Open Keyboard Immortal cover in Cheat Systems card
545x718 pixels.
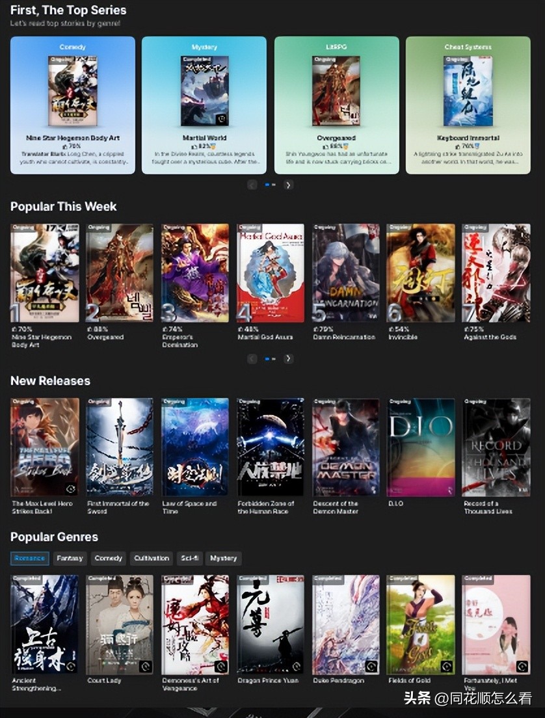pyautogui.click(x=468, y=90)
